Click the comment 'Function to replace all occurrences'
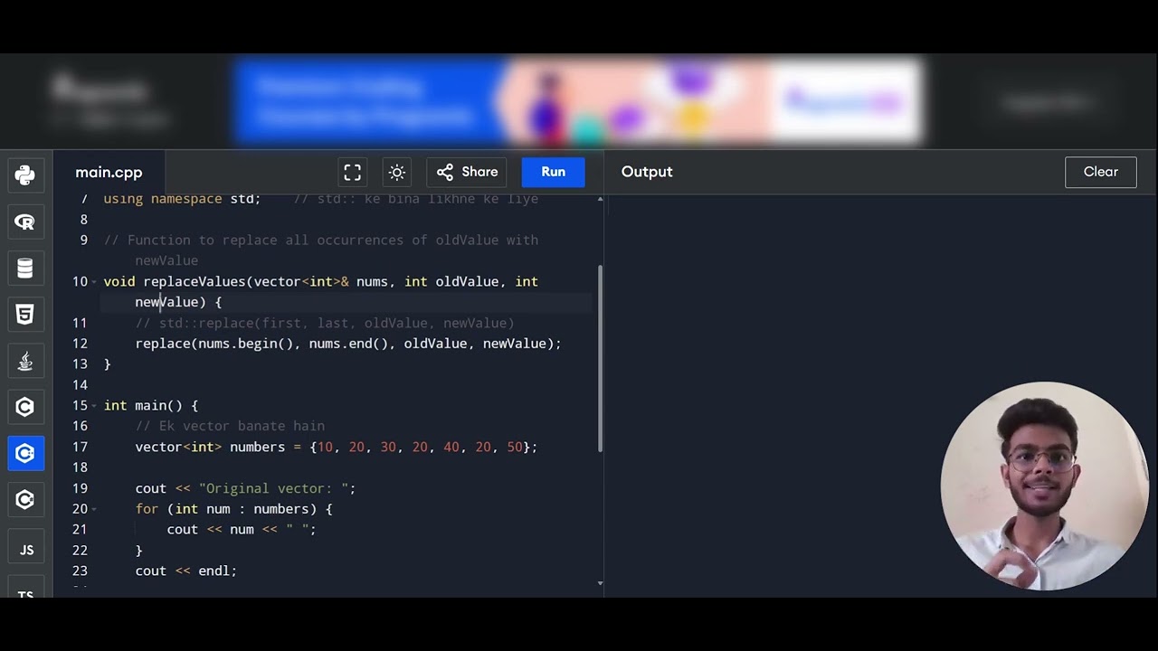The width and height of the screenshot is (1158, 651). 320,250
